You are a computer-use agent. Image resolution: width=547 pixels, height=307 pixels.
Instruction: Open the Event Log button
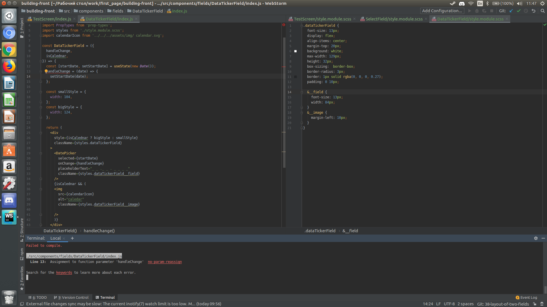click(526, 297)
